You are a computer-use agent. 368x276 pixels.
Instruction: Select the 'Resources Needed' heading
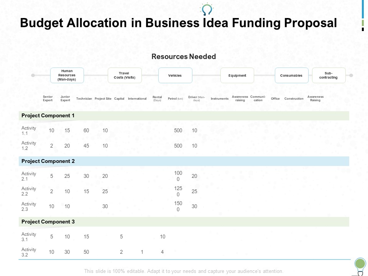(x=184, y=57)
